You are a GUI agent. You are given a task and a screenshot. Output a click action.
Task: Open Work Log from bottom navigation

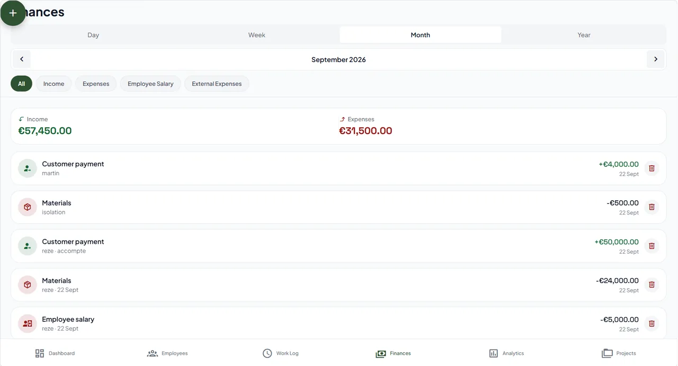(281, 353)
